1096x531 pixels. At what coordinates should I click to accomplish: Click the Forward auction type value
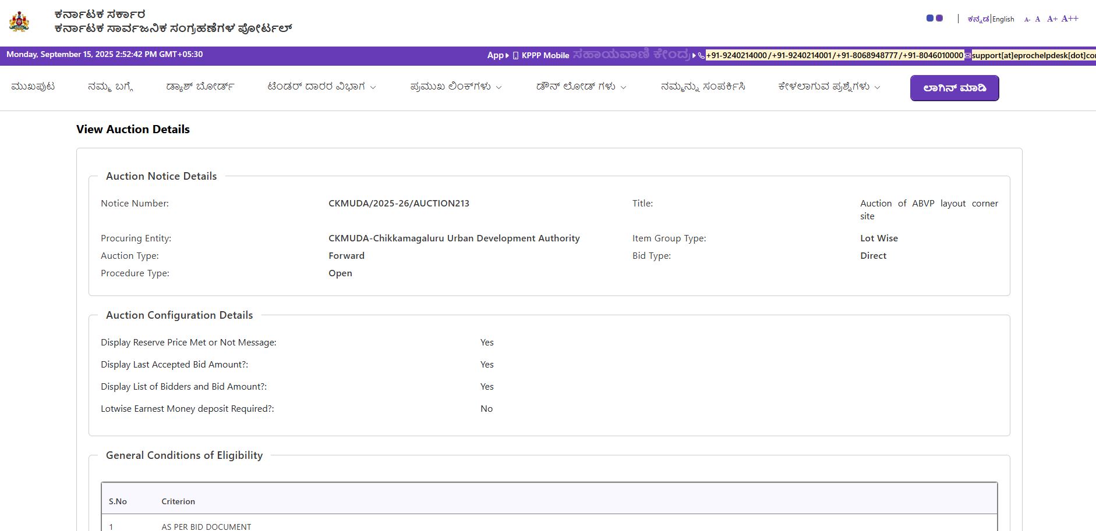(x=347, y=256)
